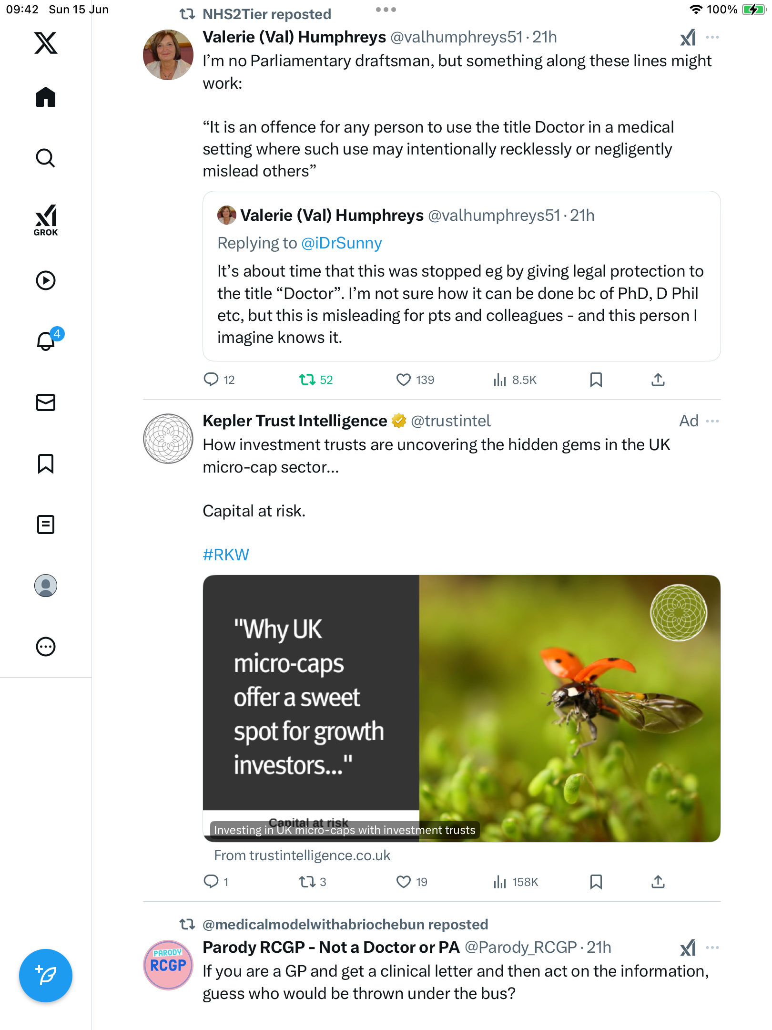Tap the compose new post button

tap(46, 976)
